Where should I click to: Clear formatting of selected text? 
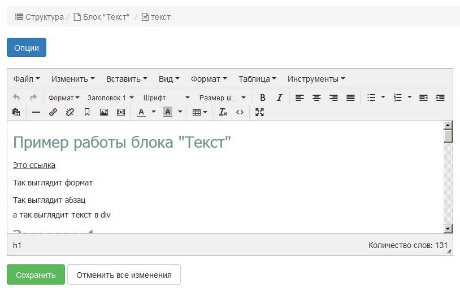tap(223, 112)
